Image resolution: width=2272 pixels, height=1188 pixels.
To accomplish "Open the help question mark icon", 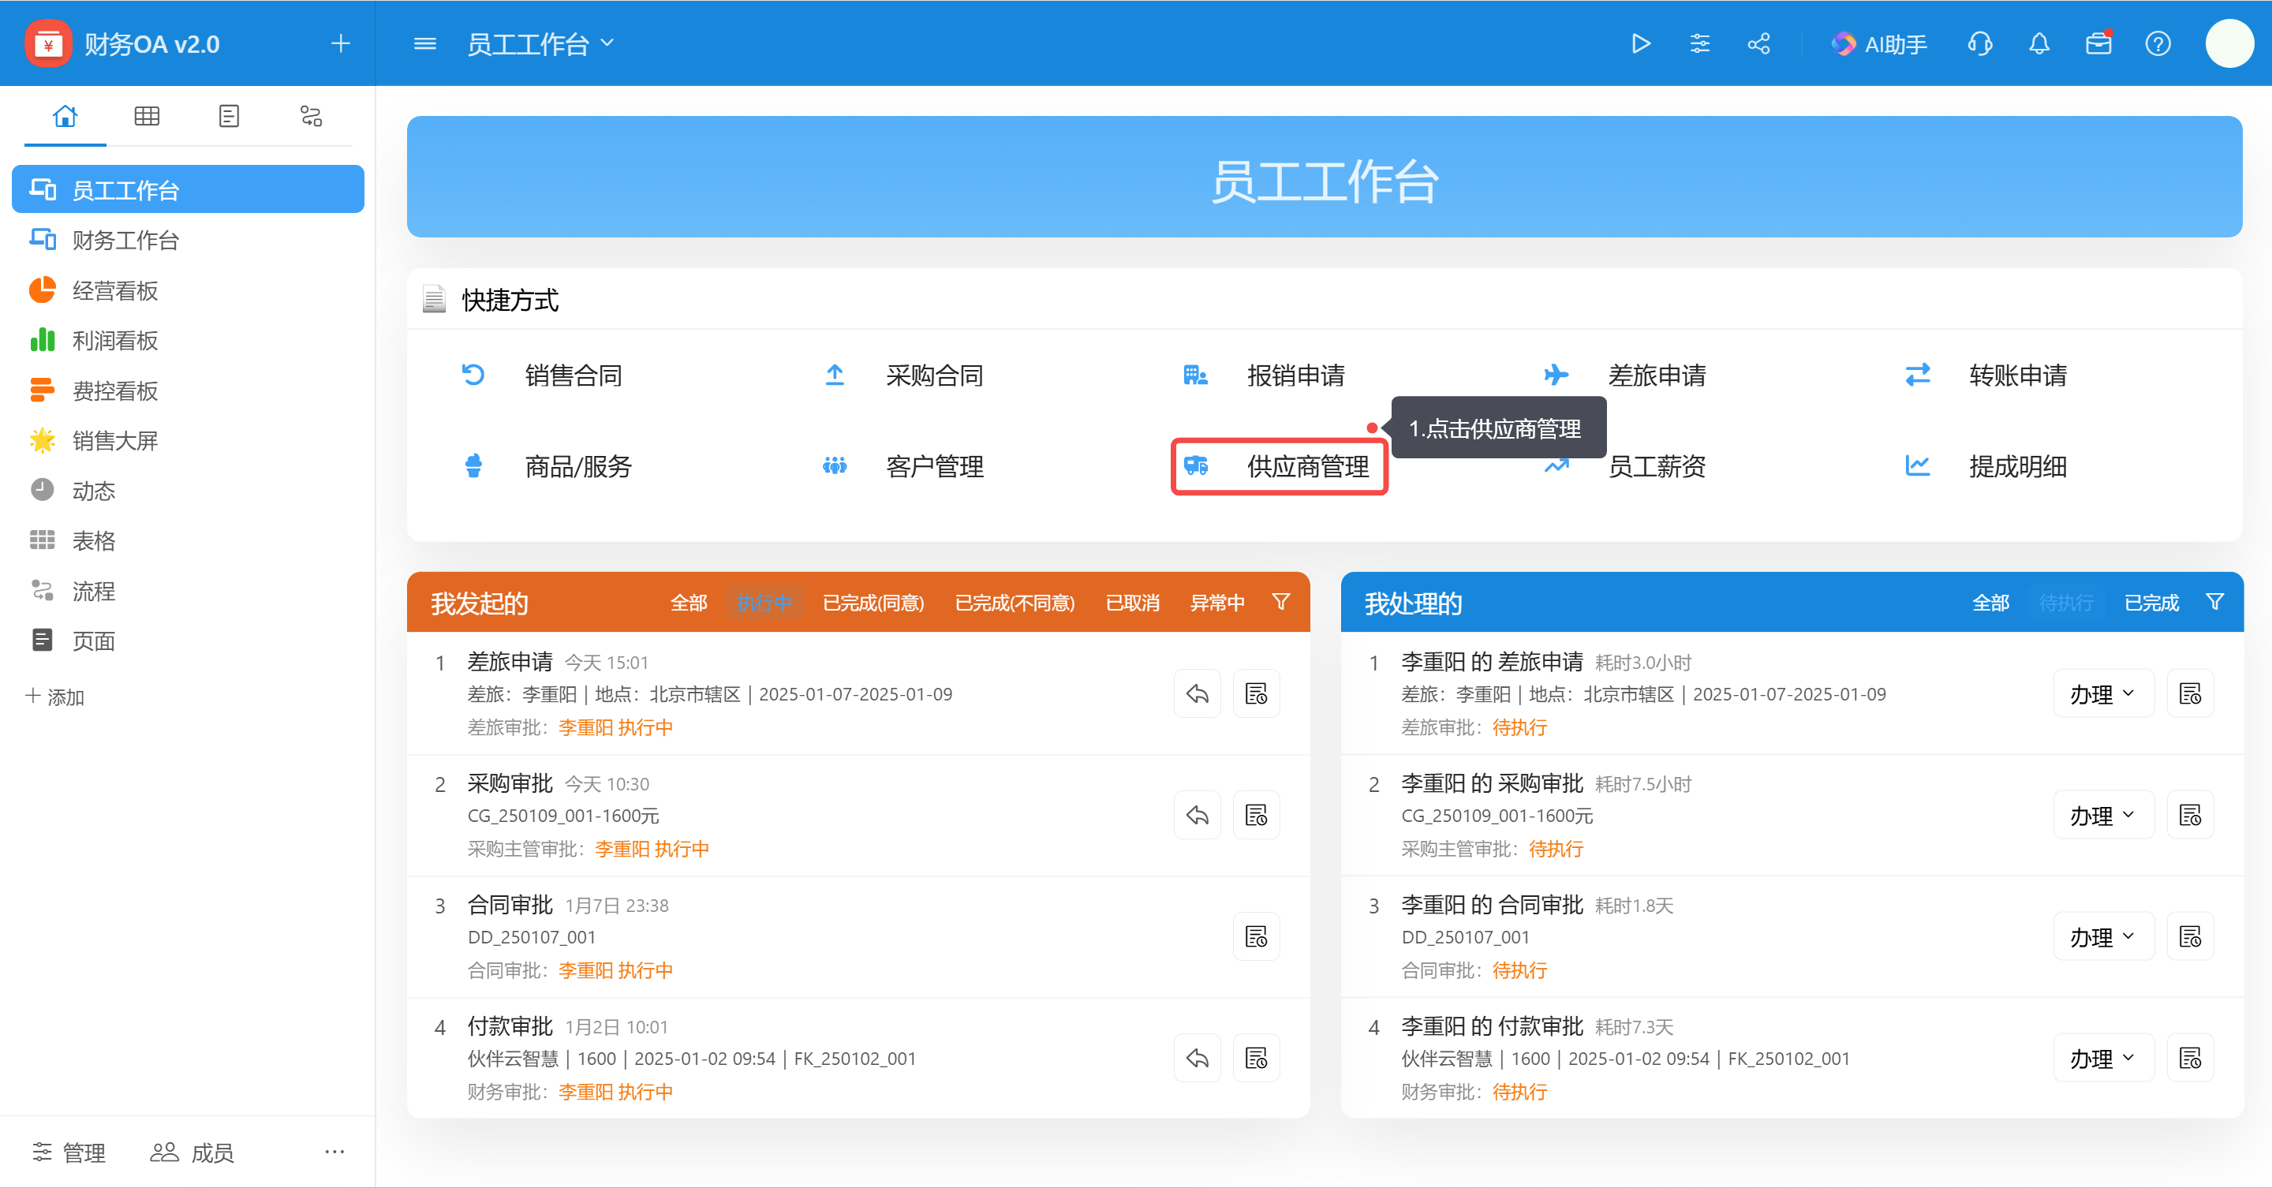I will tap(2158, 43).
